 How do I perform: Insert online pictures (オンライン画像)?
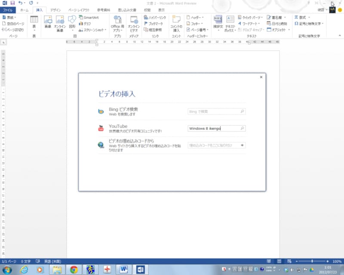60,24
